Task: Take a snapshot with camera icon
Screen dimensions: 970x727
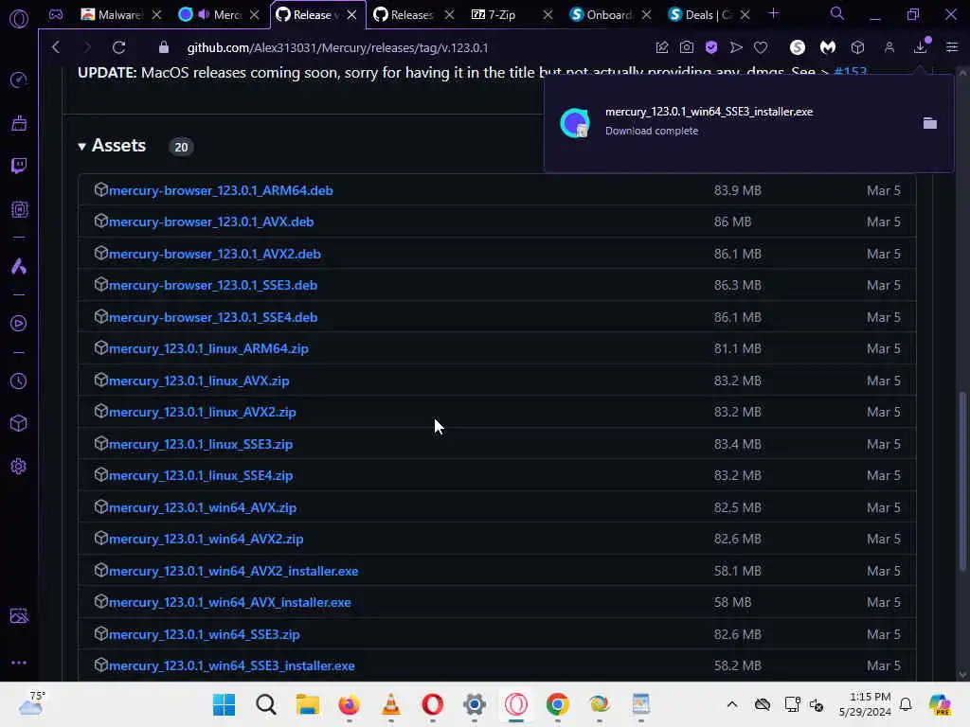Action: click(x=686, y=47)
